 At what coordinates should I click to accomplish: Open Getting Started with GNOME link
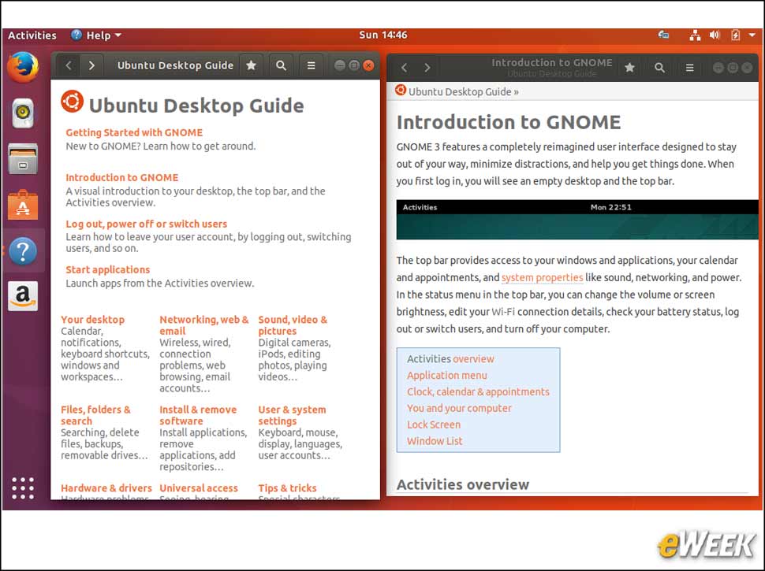pyautogui.click(x=134, y=132)
